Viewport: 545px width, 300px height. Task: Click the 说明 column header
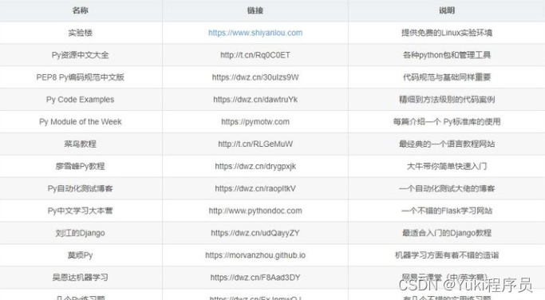coord(447,10)
